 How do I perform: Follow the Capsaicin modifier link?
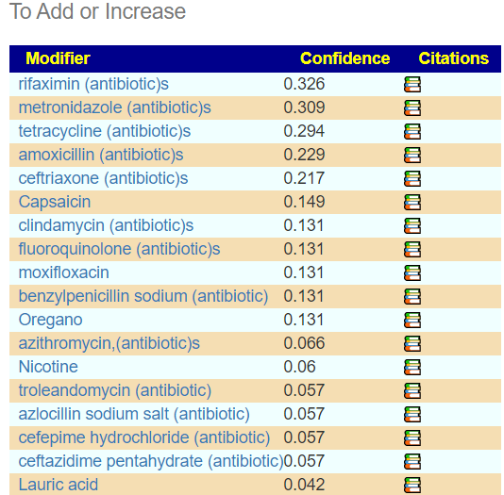pos(55,202)
